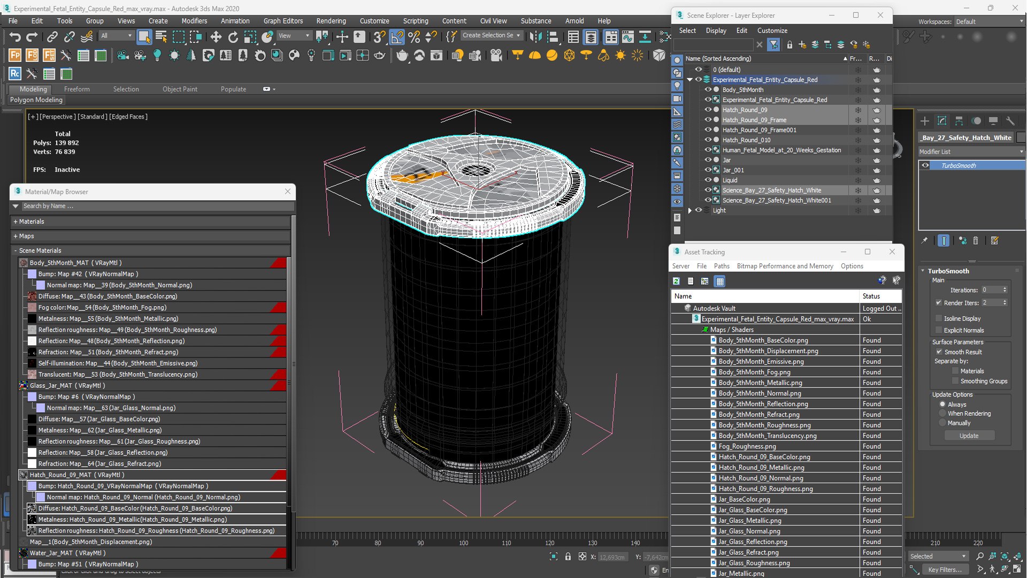This screenshot has width=1027, height=578.
Task: Click the Search by Name field
Action: pyautogui.click(x=157, y=206)
